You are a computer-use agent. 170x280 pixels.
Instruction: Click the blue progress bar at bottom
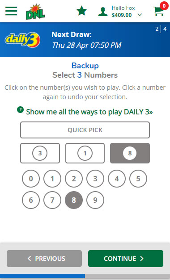pyautogui.click(x=42, y=276)
